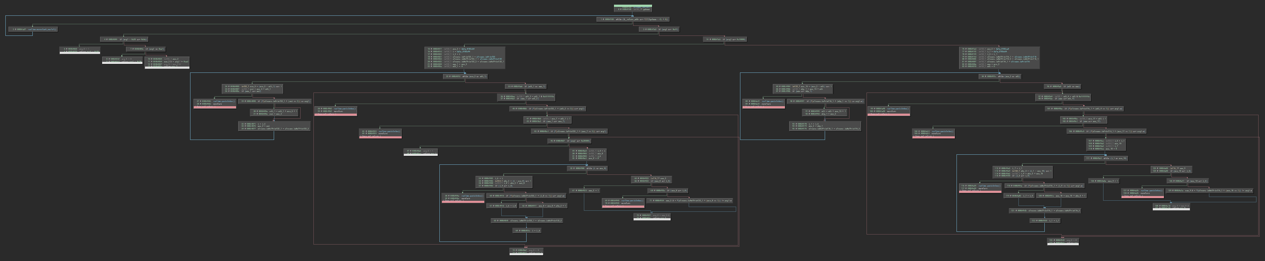
Task: Select the return block starting at instruction 8
Action: click(122, 60)
